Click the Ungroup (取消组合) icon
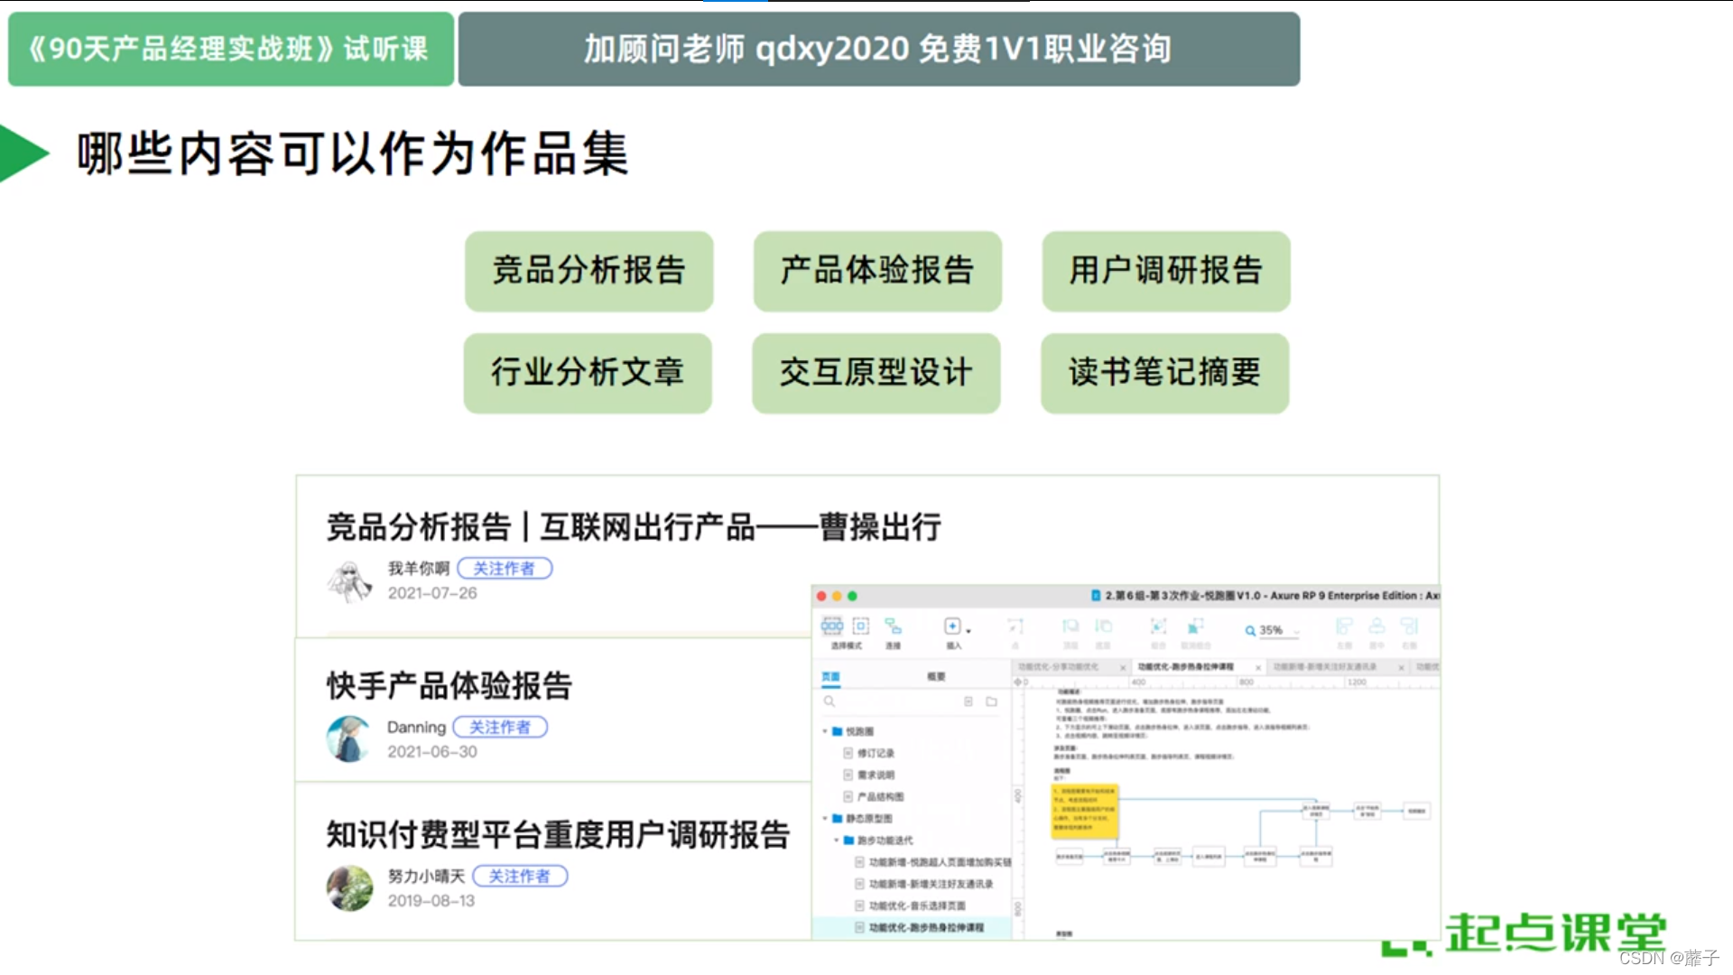 point(1196,626)
